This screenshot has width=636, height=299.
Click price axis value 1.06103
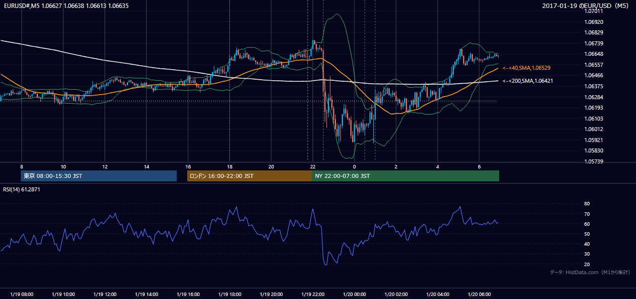tap(594, 119)
